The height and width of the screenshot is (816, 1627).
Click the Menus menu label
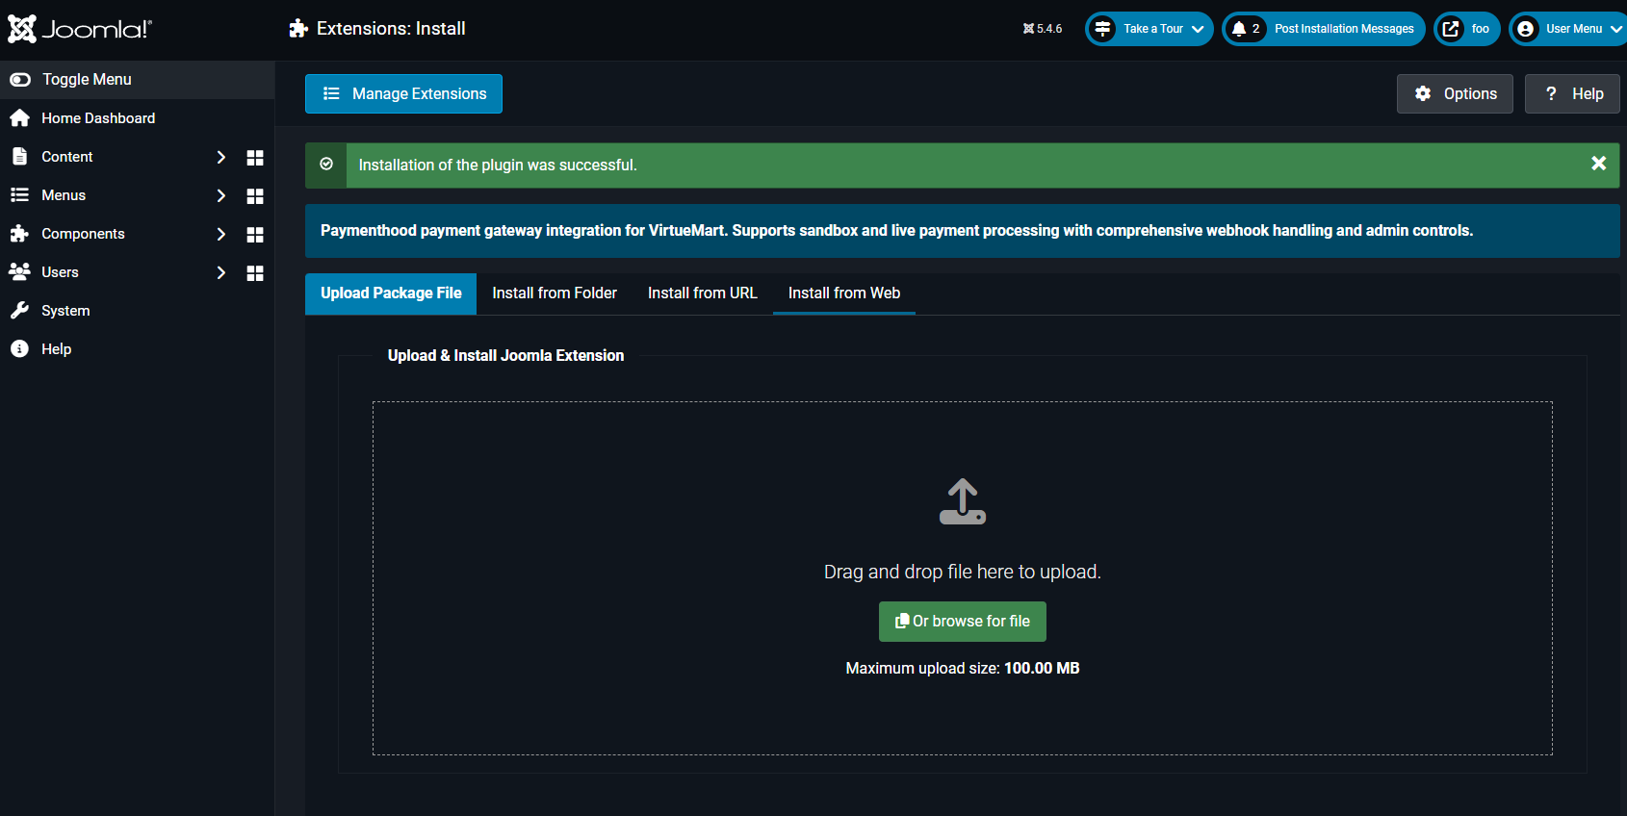64,195
